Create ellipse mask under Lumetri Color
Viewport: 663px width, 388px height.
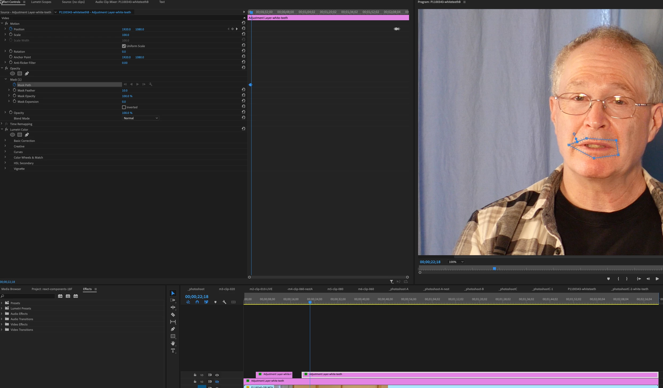tap(13, 135)
